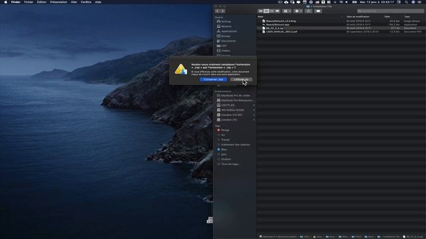Open the Apple menu

5,2
